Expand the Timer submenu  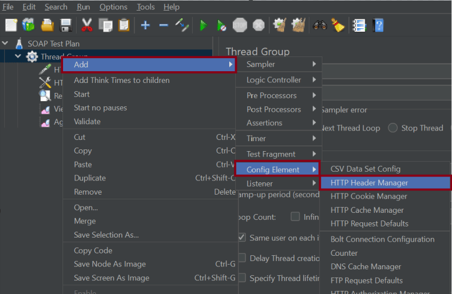(x=279, y=138)
